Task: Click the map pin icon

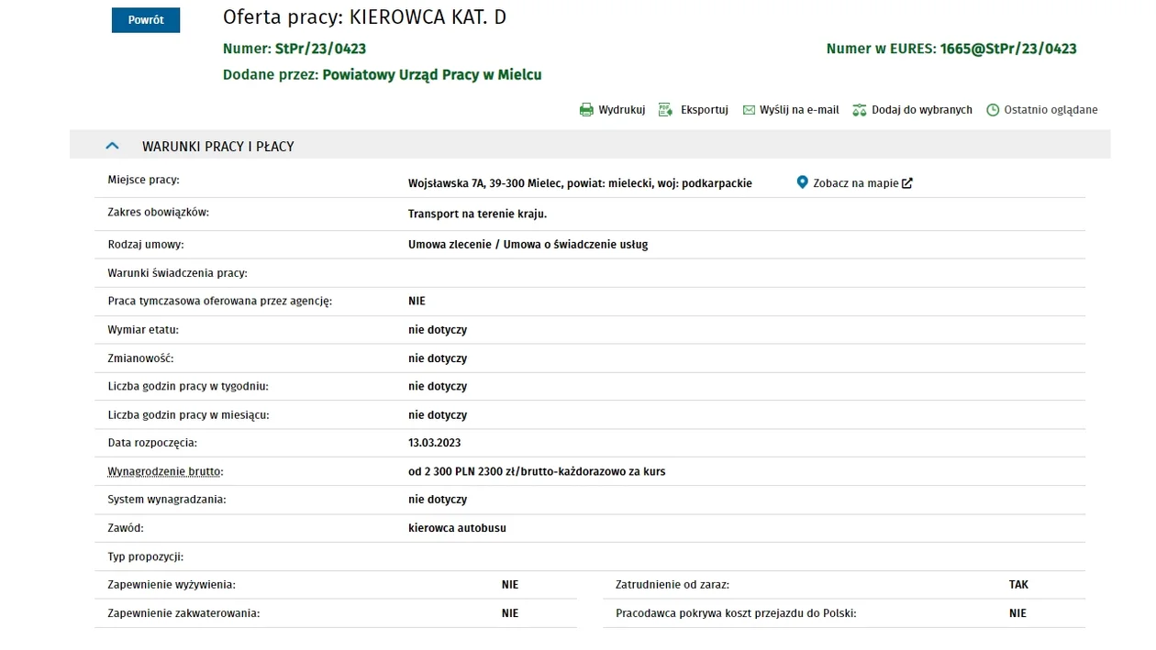Action: [802, 182]
